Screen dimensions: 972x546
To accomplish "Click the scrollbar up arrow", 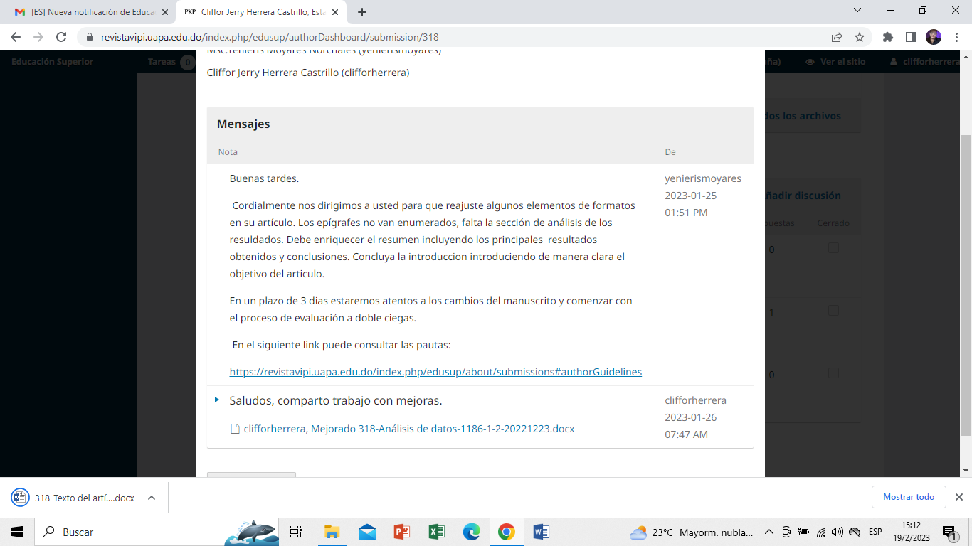I will pyautogui.click(x=966, y=56).
